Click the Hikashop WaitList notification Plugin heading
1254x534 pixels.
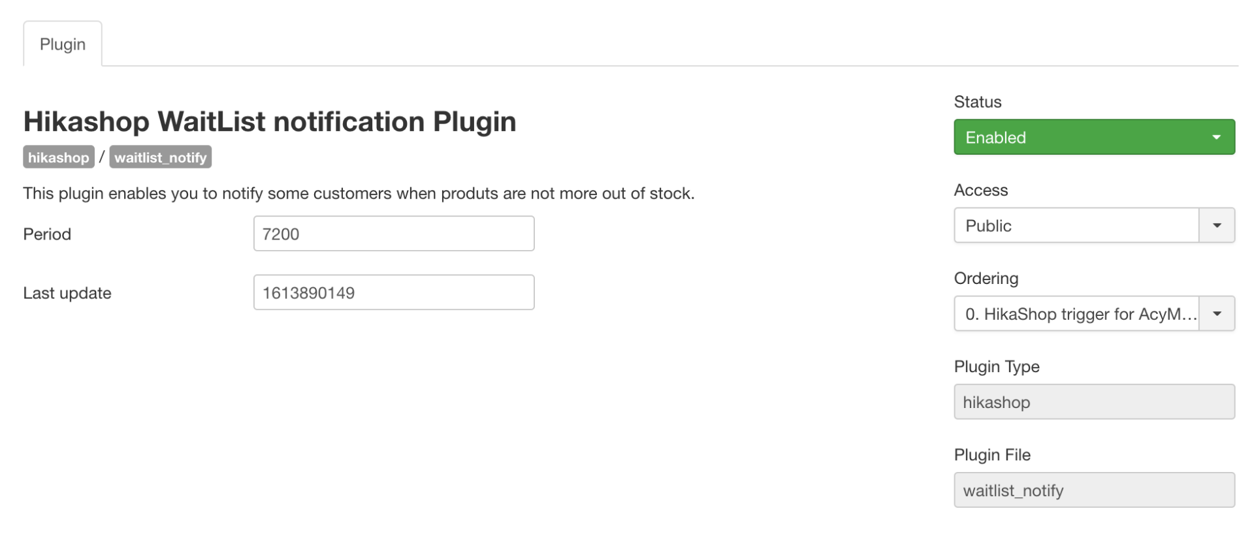coord(270,121)
